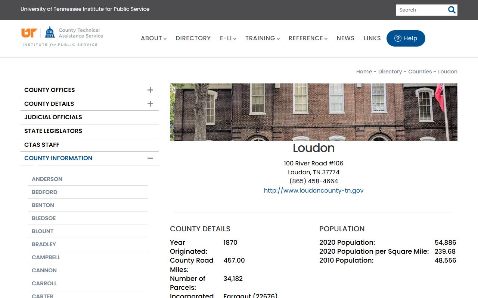This screenshot has width=478, height=298.
Task: Open COUNTY DETAILS sidebar section
Action: (x=49, y=104)
